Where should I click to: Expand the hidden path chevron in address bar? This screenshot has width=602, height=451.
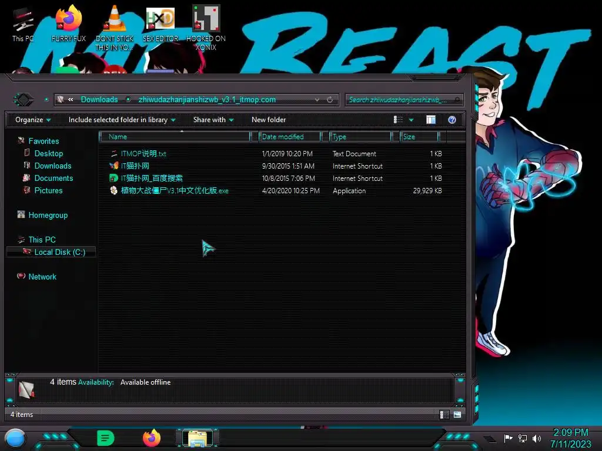point(71,99)
